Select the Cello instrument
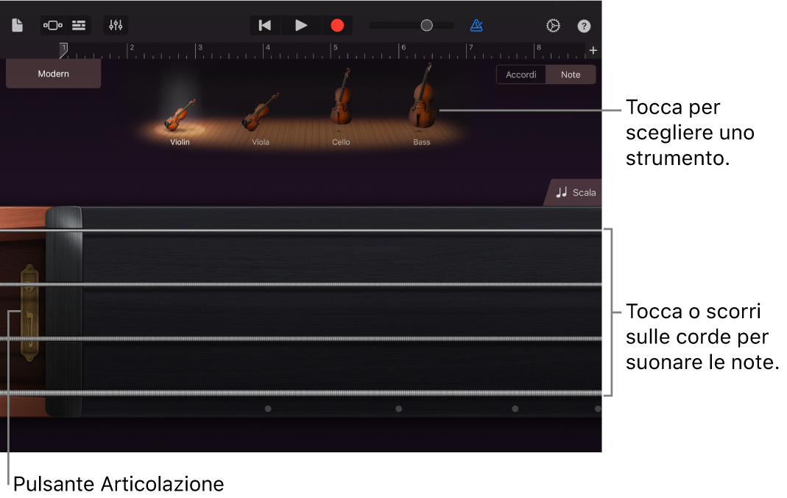787x498 pixels. 341,103
